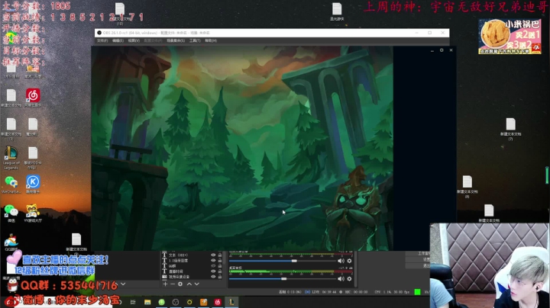Open the NetEase Cloud Music desktop icon
The width and height of the screenshot is (550, 308).
[x=33, y=97]
